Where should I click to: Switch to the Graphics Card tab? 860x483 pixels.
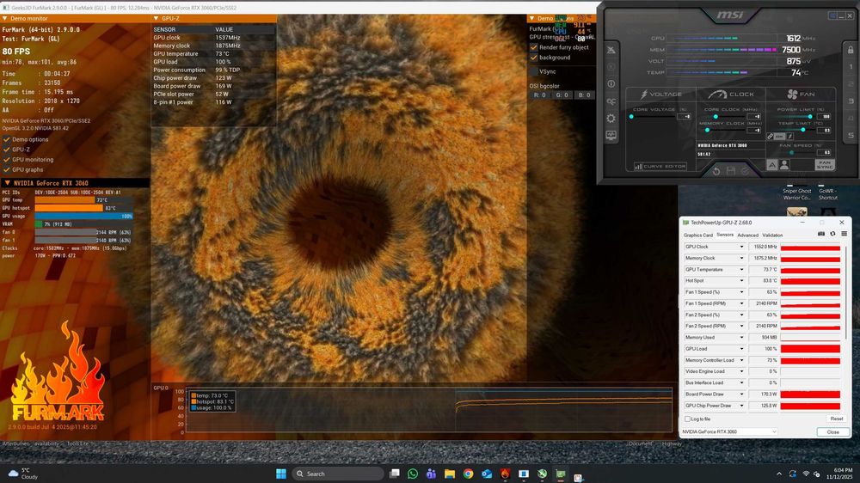pos(697,235)
